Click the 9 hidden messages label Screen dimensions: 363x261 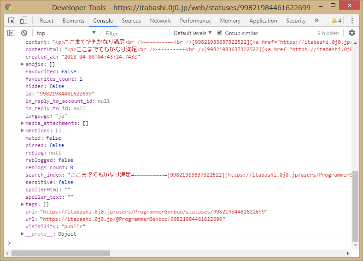coord(328,33)
